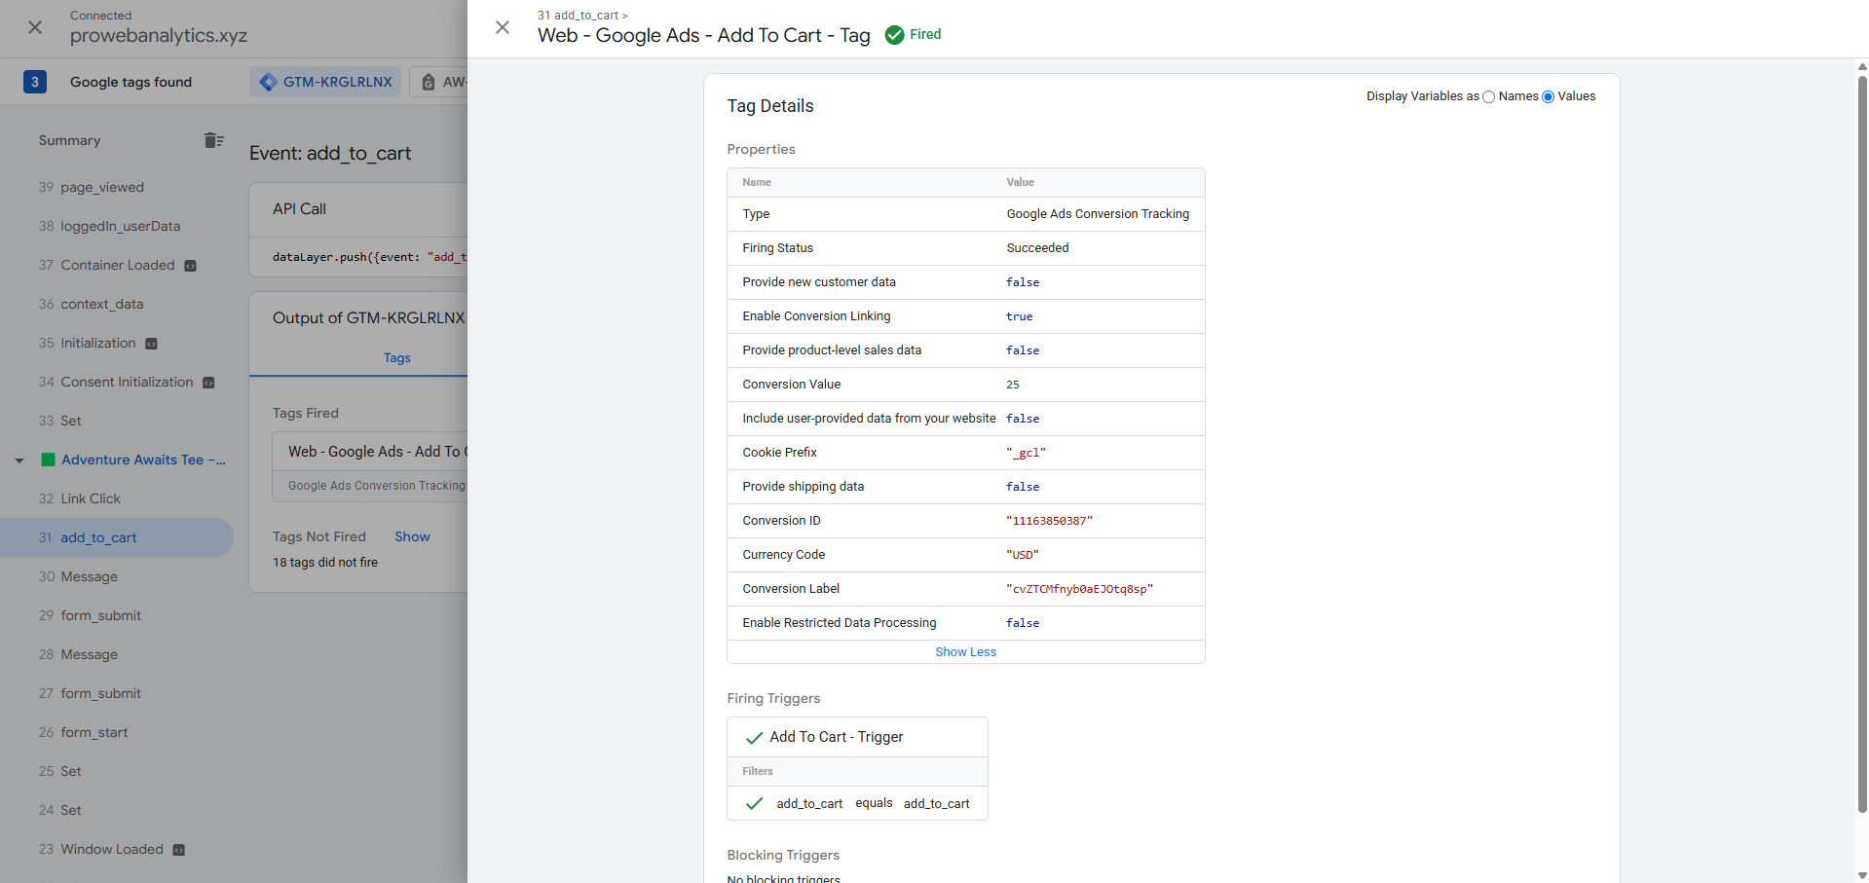Close the tag details panel

pos(503,27)
